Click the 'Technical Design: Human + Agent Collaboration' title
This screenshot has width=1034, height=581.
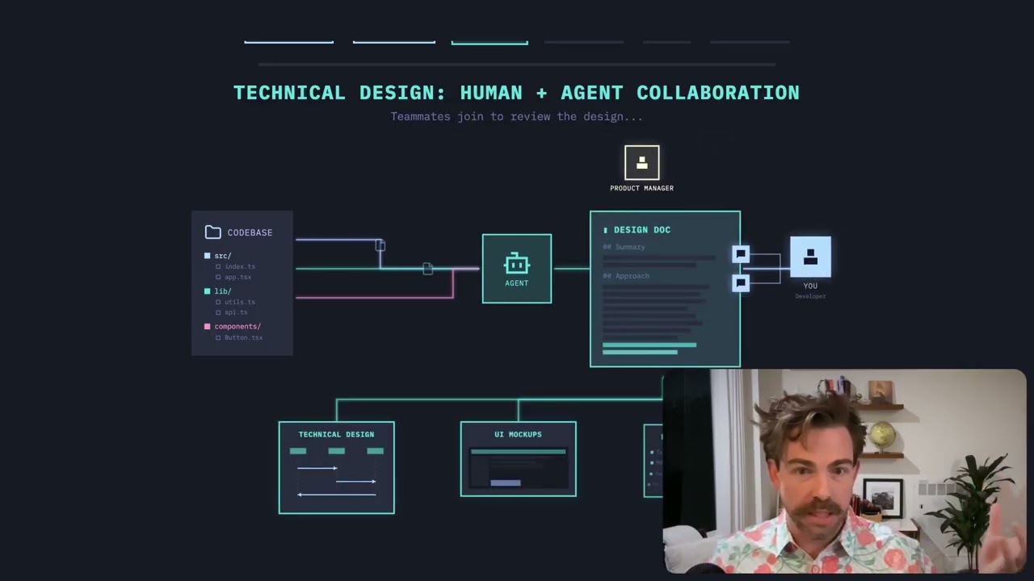pos(517,93)
